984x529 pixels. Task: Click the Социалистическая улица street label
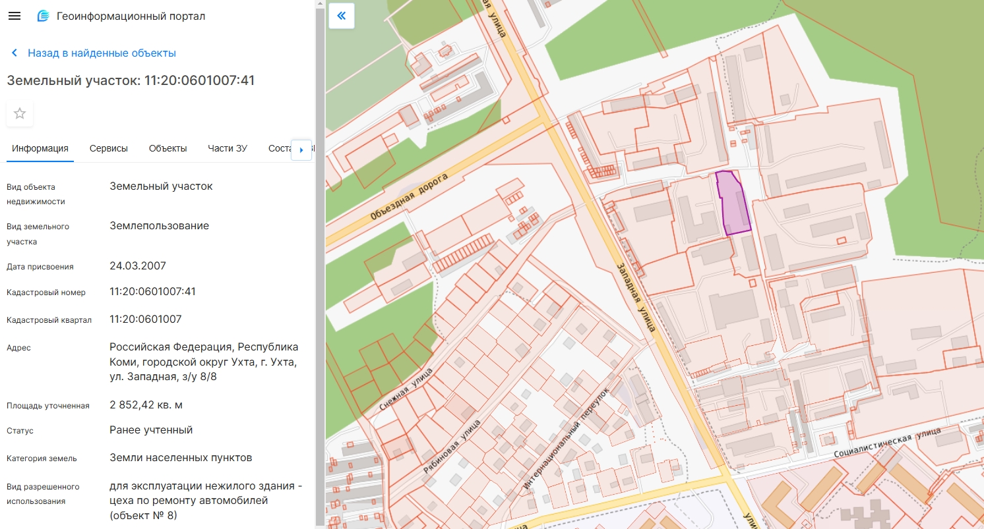click(886, 445)
